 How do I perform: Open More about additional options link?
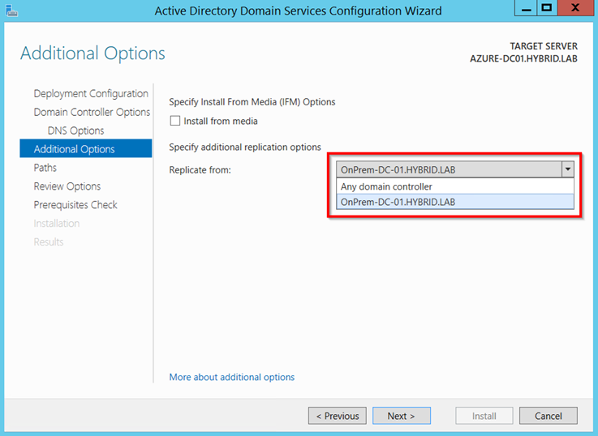click(232, 377)
